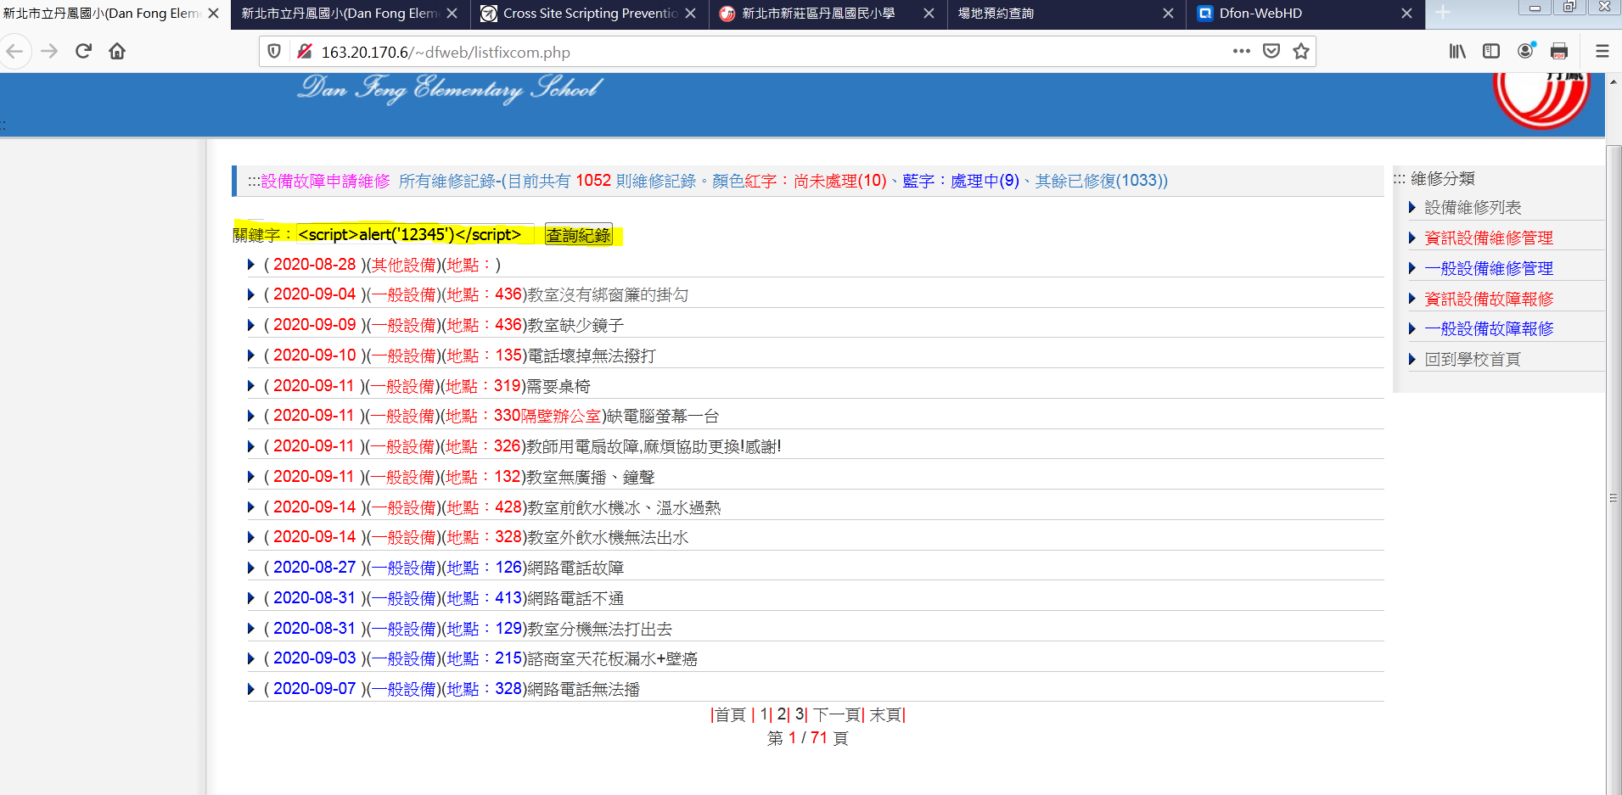Reload the current page

[x=83, y=52]
